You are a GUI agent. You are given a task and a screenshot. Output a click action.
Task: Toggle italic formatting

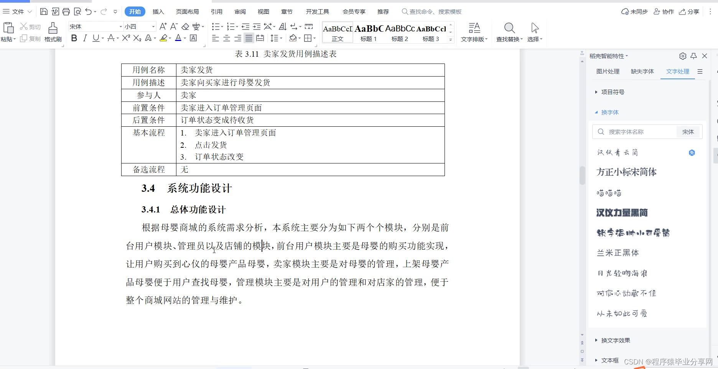[x=85, y=38]
